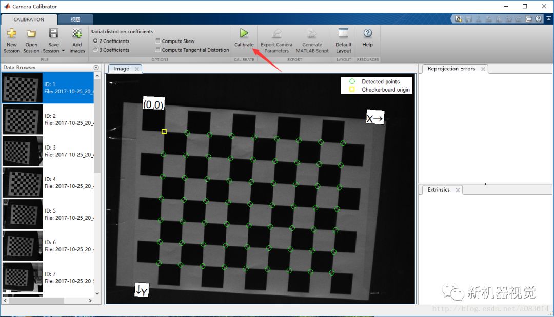Screen dimensions: 554x317
Task: Click Radial distortion coefficients label
Action: (122, 31)
